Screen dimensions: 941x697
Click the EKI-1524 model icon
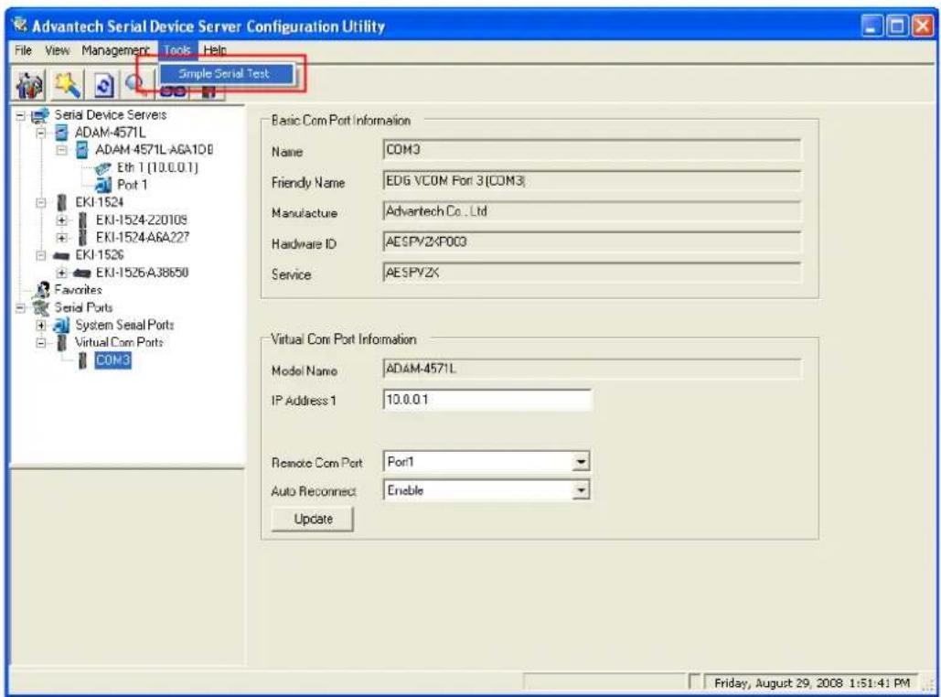61,202
